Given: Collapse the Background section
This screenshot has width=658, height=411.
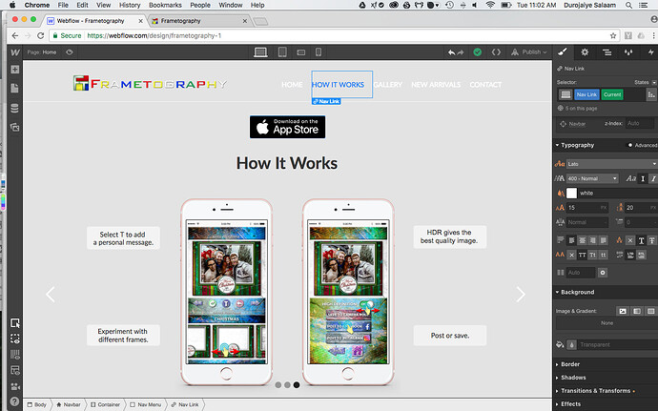Looking at the screenshot, I should coord(575,292).
